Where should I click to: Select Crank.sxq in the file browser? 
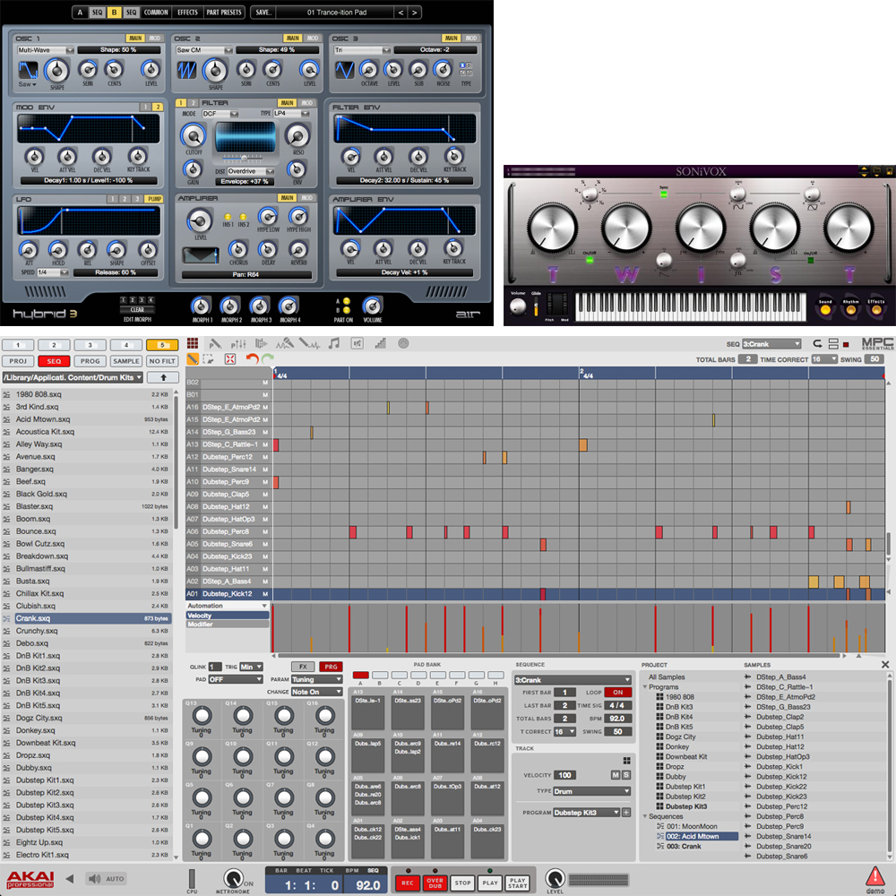pos(86,618)
